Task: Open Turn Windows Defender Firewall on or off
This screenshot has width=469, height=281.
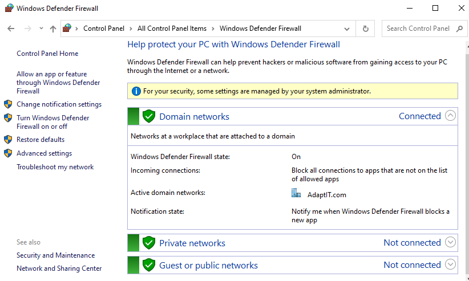Action: [52, 122]
